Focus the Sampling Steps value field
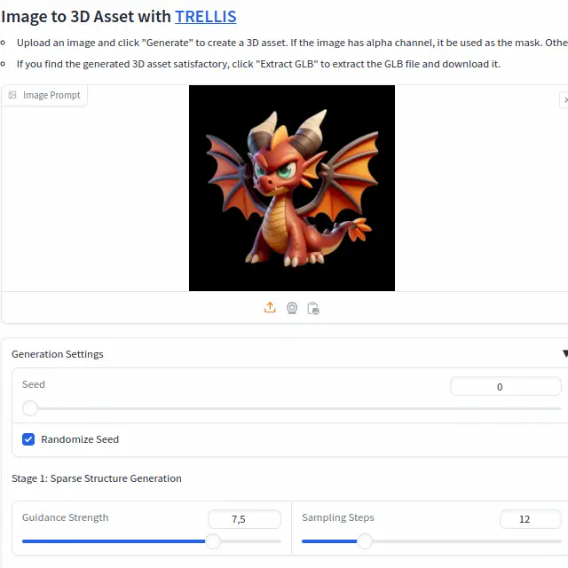 point(531,519)
